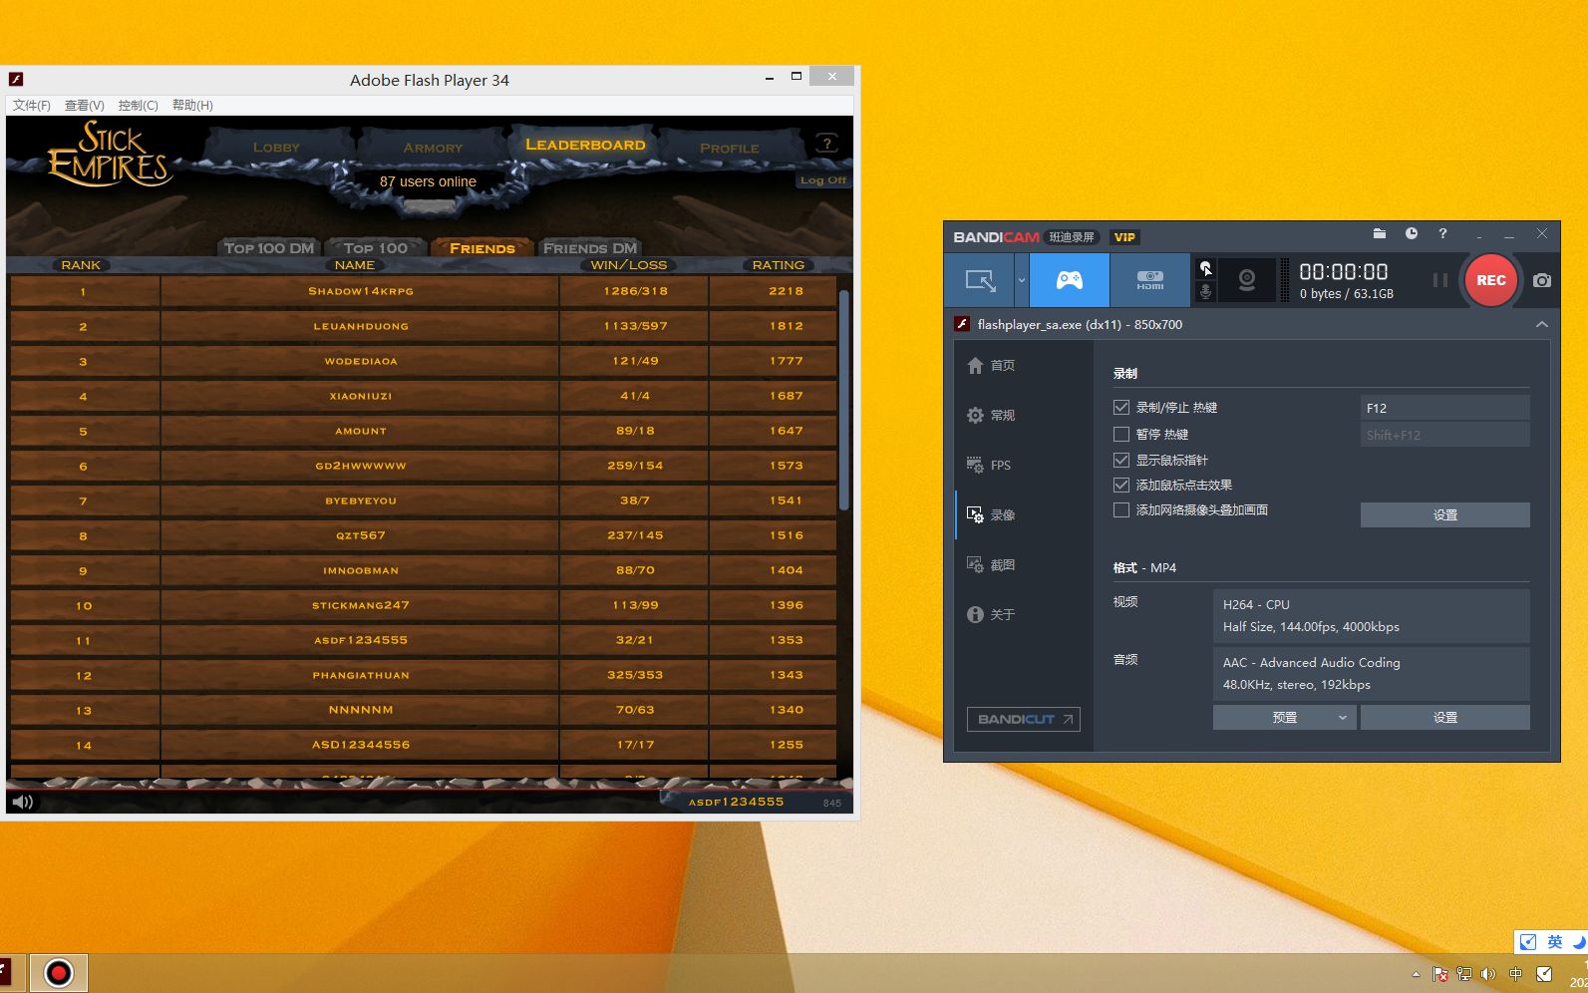This screenshot has width=1588, height=993.
Task: Toggle microphone recording icon in Bandicam
Action: pos(1205,291)
